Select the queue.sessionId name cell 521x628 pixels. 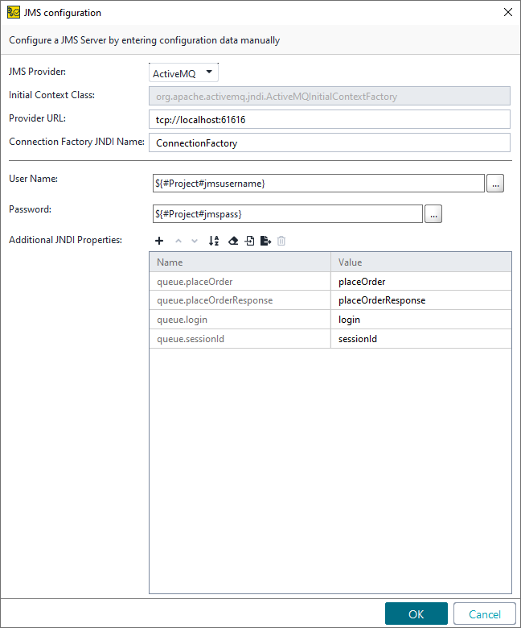click(240, 339)
